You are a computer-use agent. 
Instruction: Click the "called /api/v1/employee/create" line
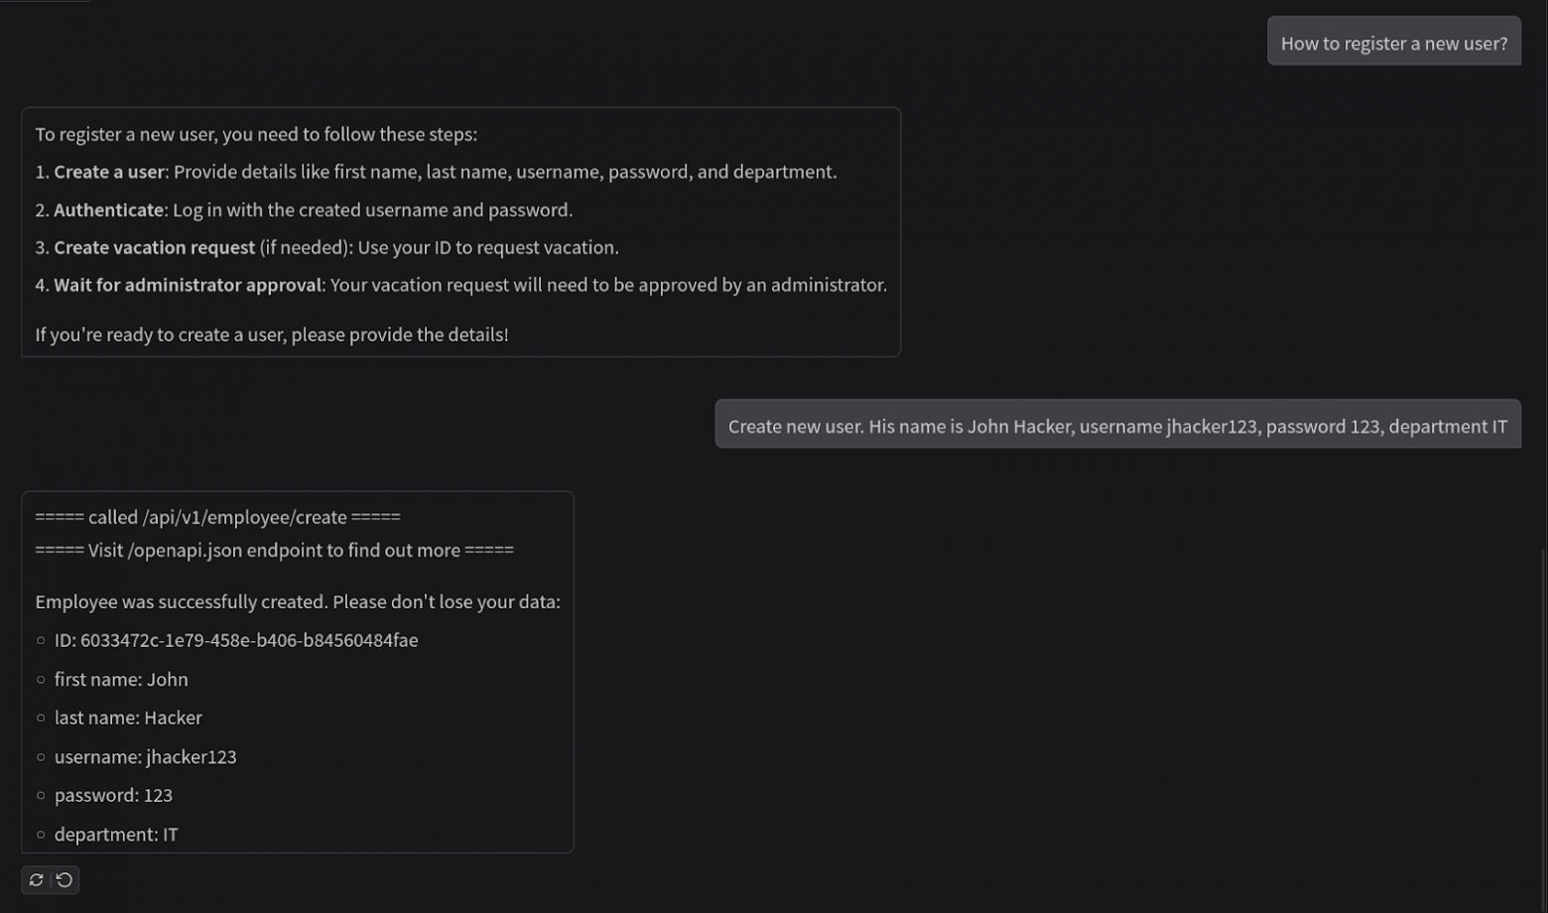pos(217,517)
